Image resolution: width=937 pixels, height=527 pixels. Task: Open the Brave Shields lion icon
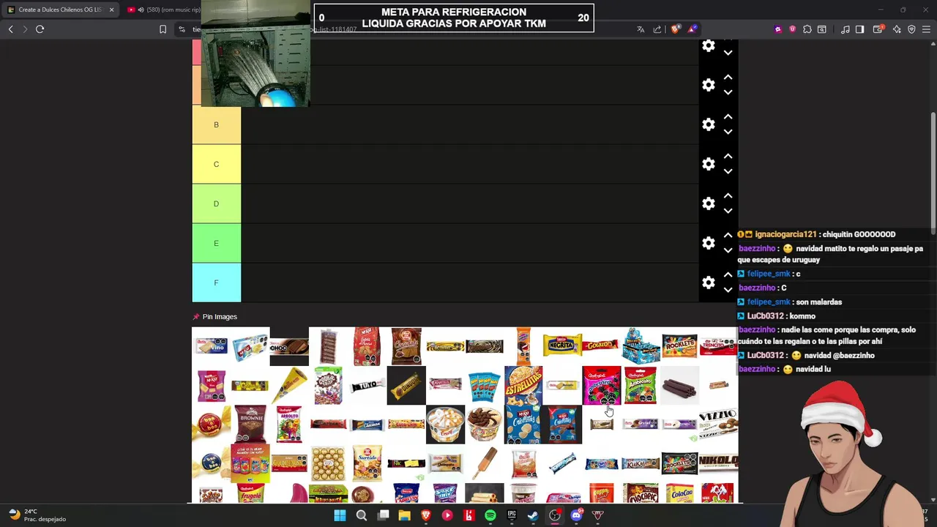675,29
